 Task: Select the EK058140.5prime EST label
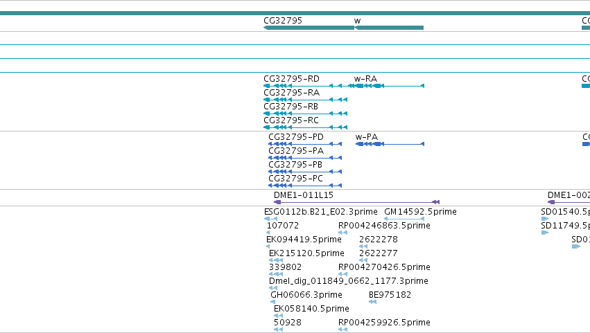tap(311, 309)
